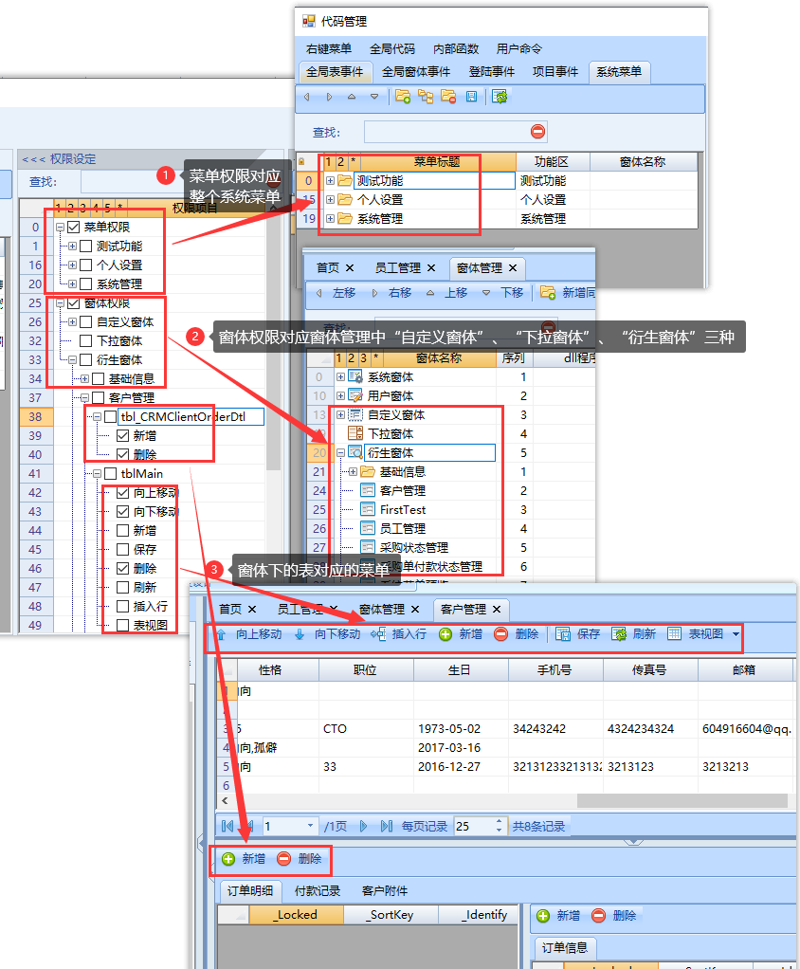Click 新增 in the 客户管理 top toolbar
Image resolution: width=800 pixels, height=969 pixels.
pos(461,634)
